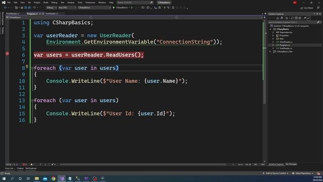Click the Undo toolbar icon
This screenshot has height=182, width=323.
point(34,8)
